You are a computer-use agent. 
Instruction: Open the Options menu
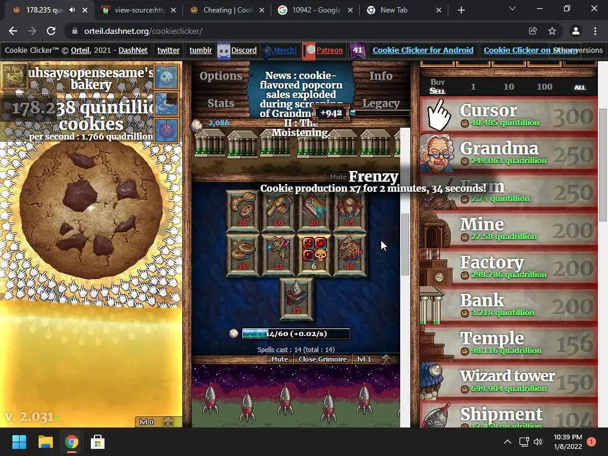(x=221, y=75)
